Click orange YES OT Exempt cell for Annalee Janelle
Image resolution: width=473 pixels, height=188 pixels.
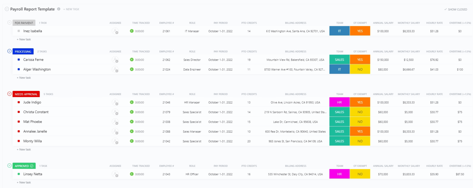click(x=360, y=132)
